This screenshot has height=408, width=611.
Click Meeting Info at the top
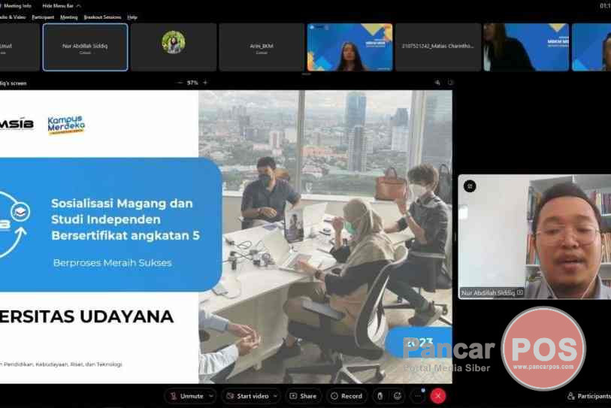[17, 5]
